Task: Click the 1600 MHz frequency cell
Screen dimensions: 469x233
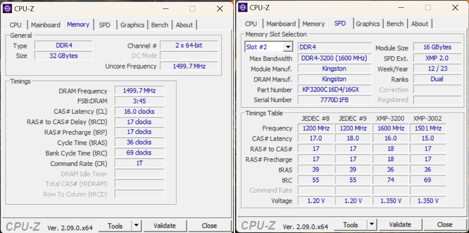Action: coord(391,128)
